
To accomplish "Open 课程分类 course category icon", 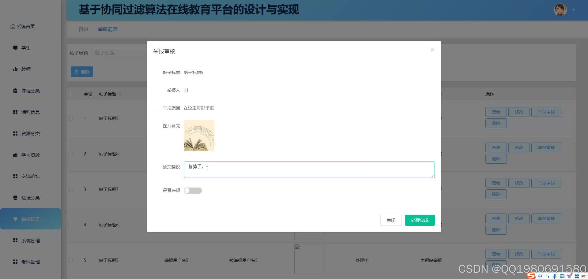I will pyautogui.click(x=15, y=91).
